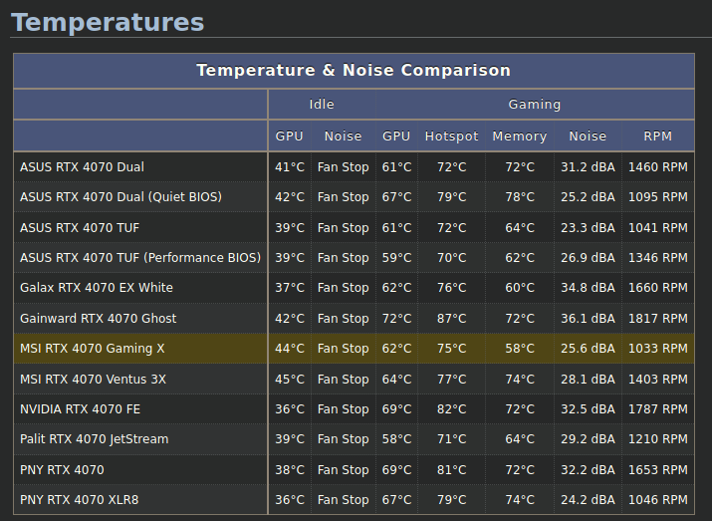Click the 38°C idle GPU value

click(289, 469)
